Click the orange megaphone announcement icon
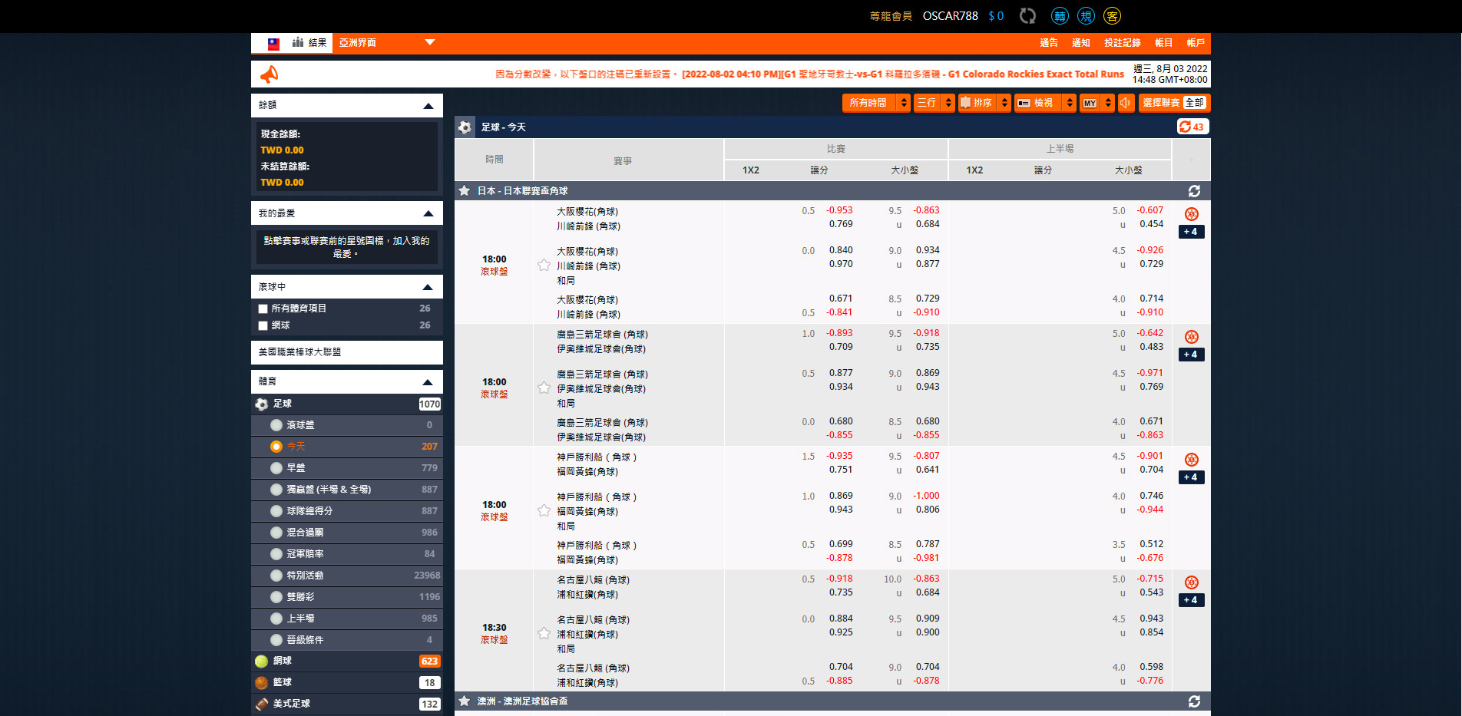The image size is (1462, 716). 270,74
